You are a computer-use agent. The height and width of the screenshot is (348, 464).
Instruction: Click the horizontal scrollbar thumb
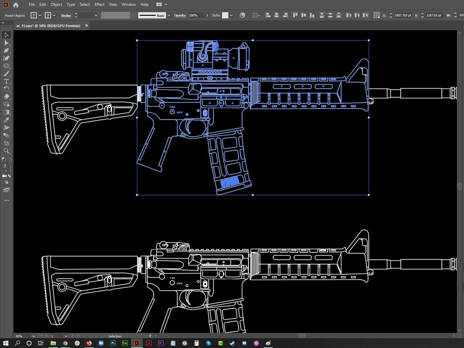tap(302, 336)
